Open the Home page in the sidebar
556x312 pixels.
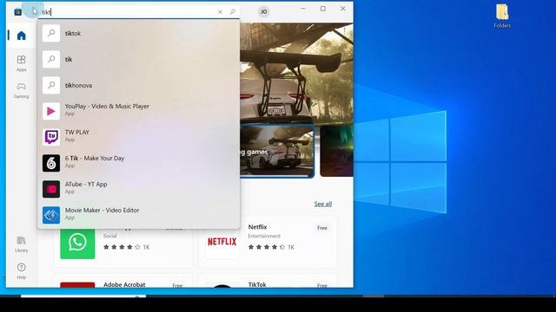21,36
